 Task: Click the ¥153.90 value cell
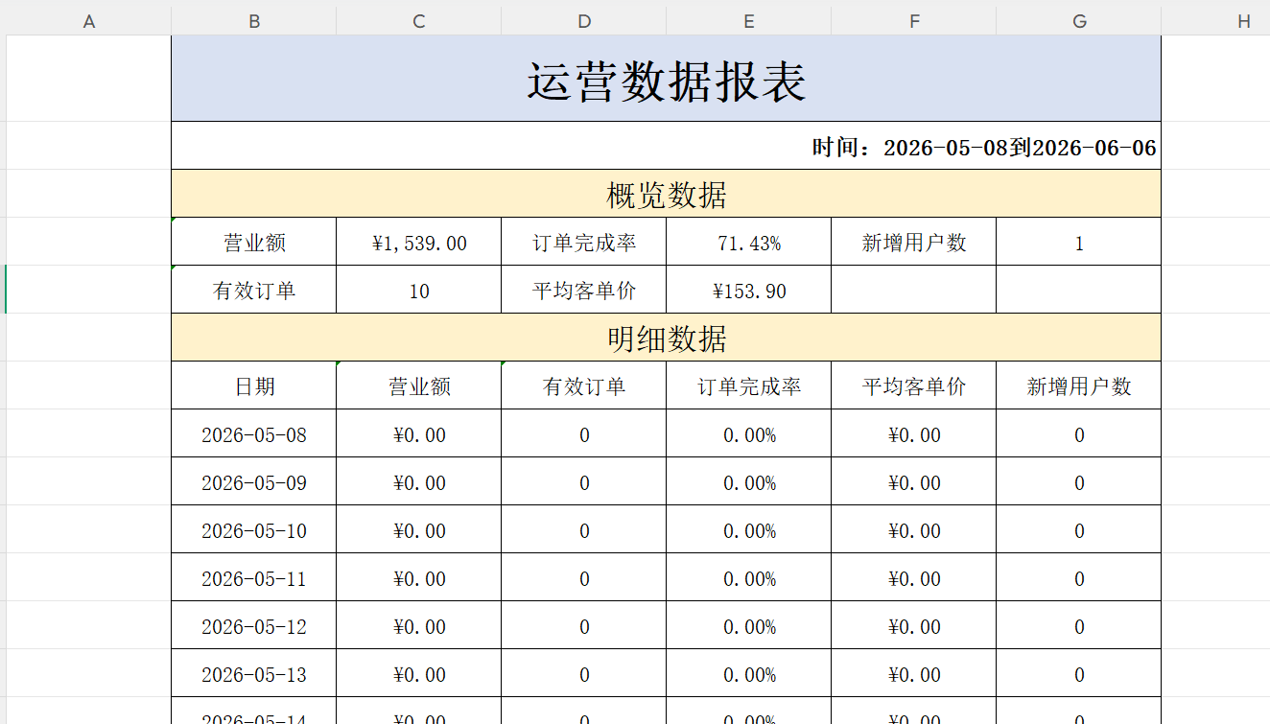tap(749, 290)
